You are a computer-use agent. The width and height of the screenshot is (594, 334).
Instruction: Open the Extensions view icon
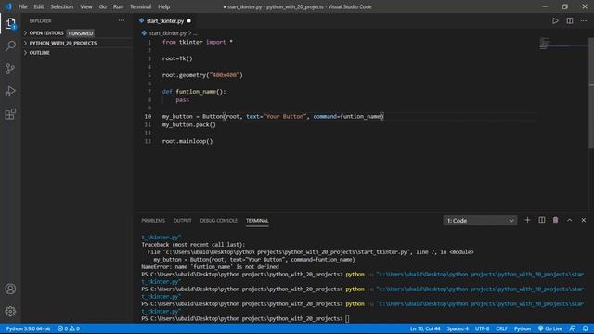10,114
